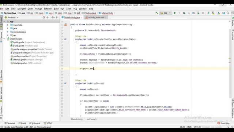The width and height of the screenshot is (234, 132).
Task: Open build.gradle (Project: FirebaseJava) file
Action: point(27,42)
